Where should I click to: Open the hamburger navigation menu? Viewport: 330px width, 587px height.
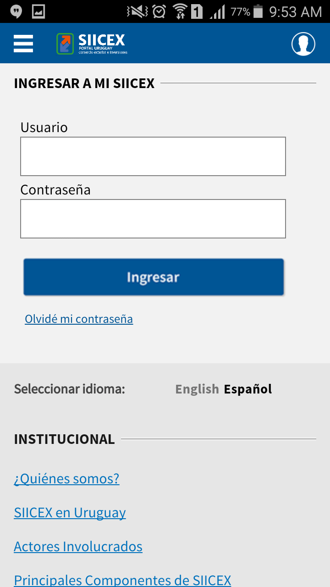pos(23,44)
